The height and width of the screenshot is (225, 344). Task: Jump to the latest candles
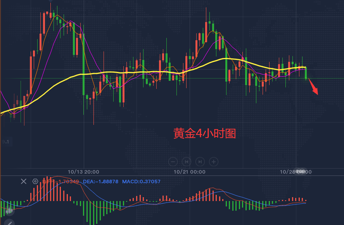click(200, 162)
